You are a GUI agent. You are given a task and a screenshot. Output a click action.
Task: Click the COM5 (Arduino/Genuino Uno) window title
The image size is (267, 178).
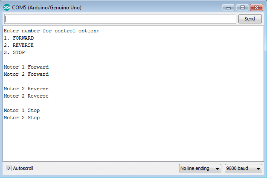tap(46, 8)
